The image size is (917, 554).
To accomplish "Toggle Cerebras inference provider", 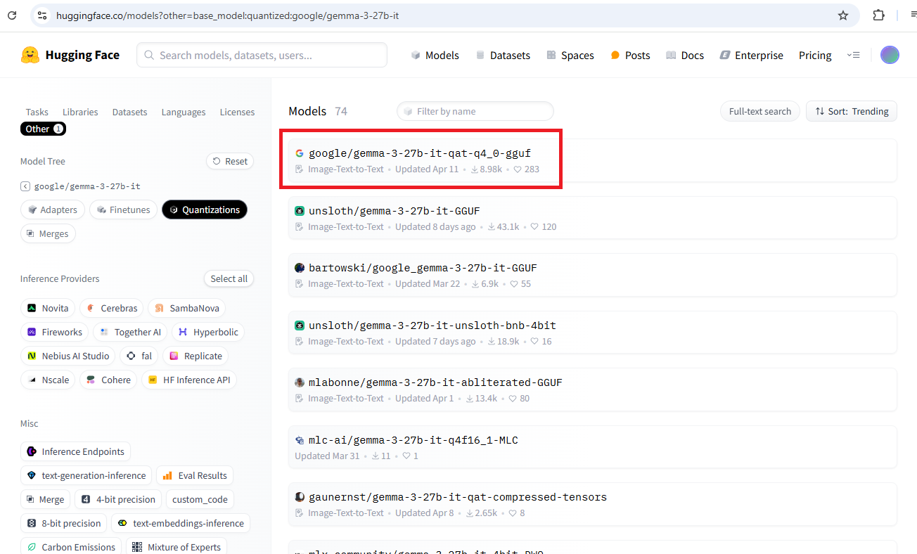I will coord(111,308).
